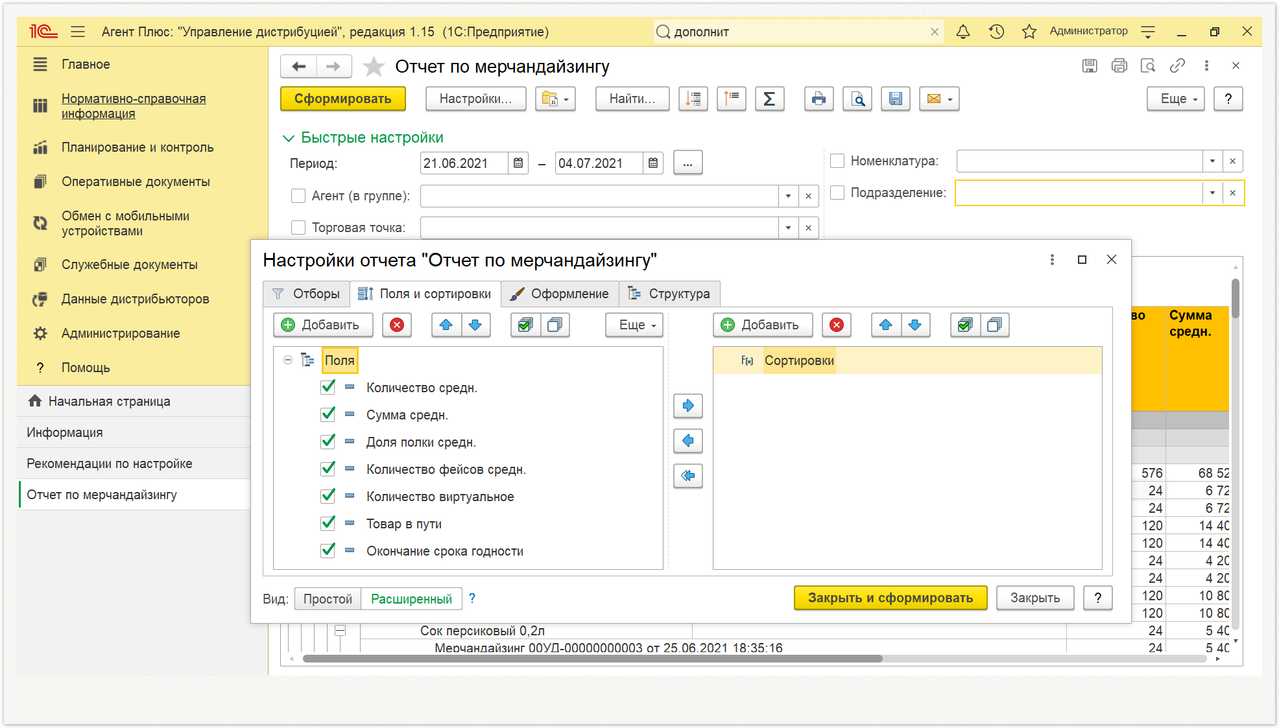Navigate forward with right arrow button
The image size is (1279, 728).
click(x=333, y=66)
